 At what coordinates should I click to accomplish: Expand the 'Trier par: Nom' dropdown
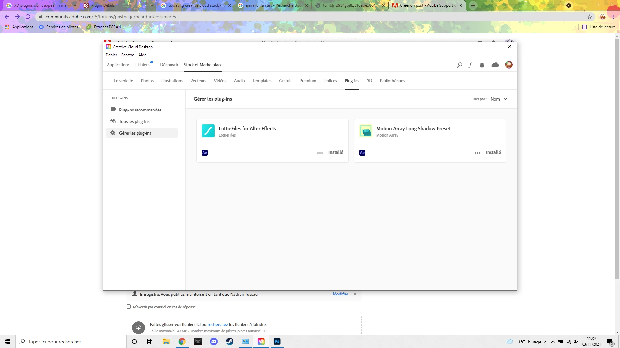point(499,99)
